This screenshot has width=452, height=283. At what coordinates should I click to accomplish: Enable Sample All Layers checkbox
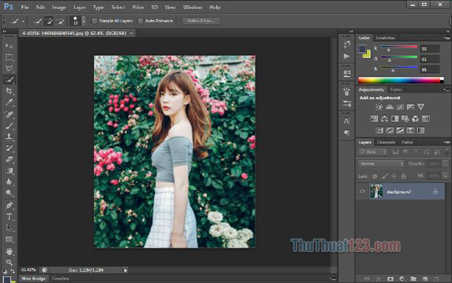(94, 21)
